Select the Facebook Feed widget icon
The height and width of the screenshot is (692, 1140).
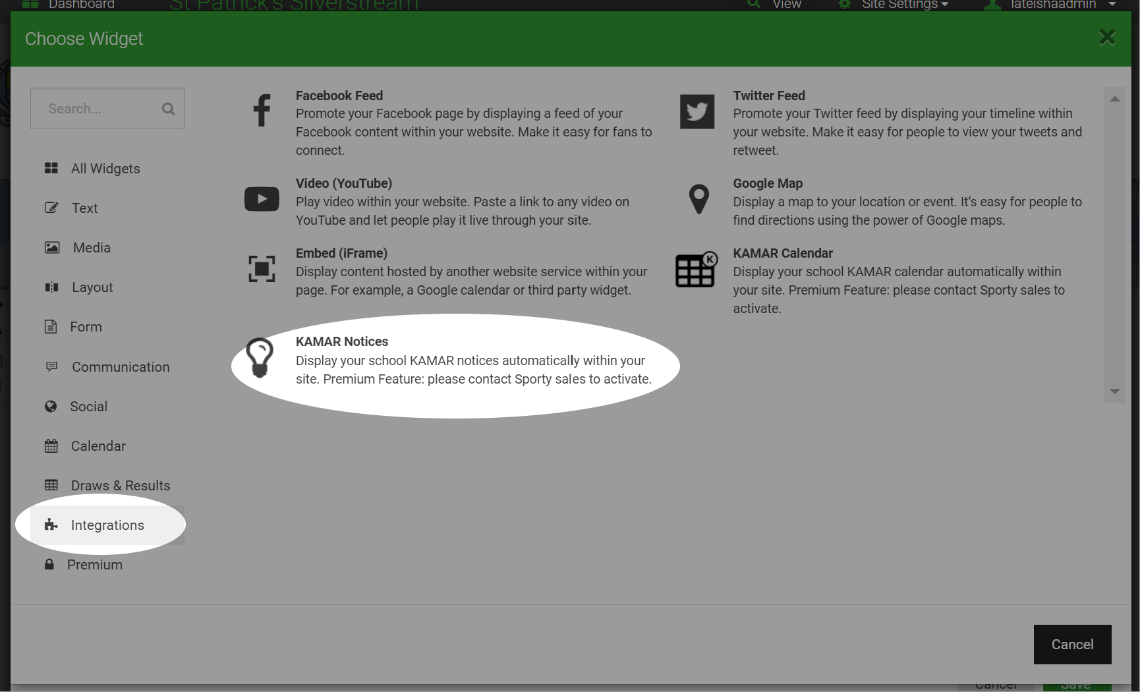262,110
